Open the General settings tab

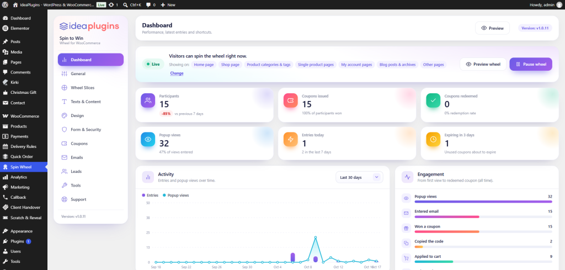pyautogui.click(x=91, y=73)
